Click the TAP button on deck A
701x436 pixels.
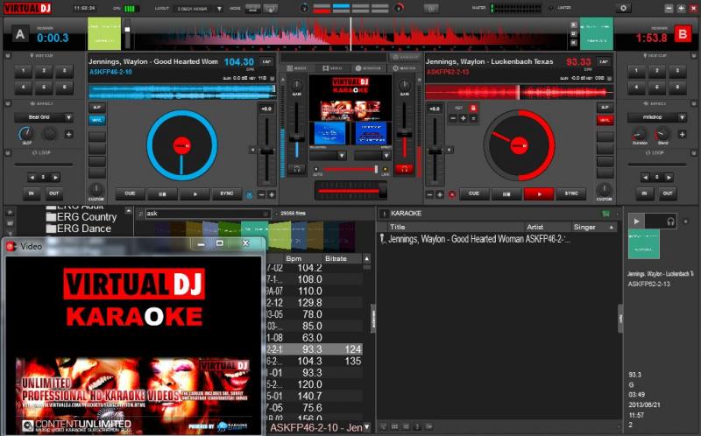[x=267, y=61]
